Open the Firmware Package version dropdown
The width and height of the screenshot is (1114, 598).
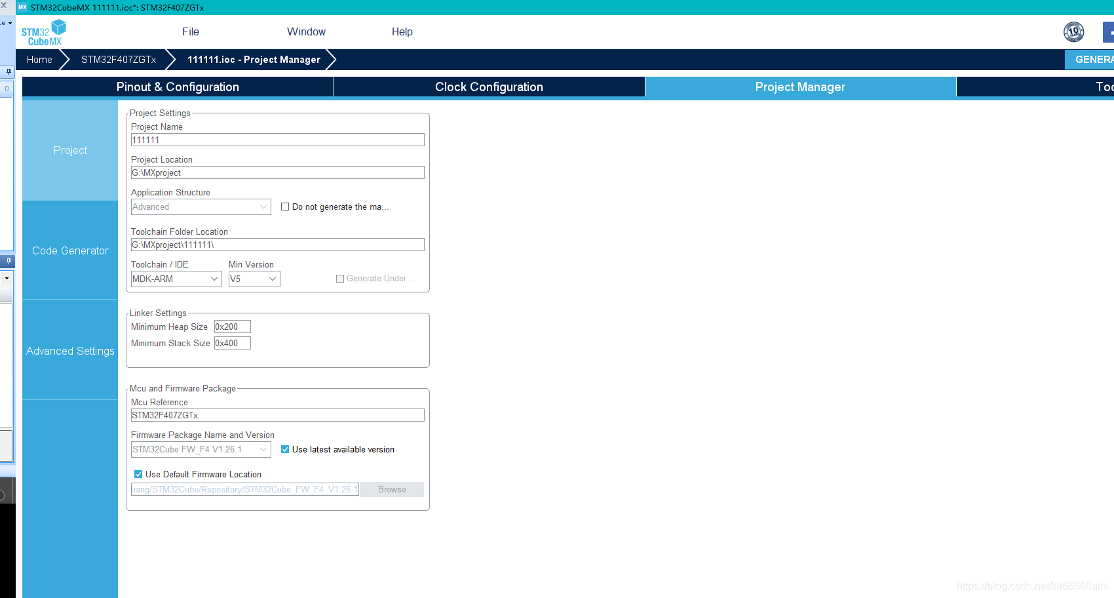[x=201, y=449]
